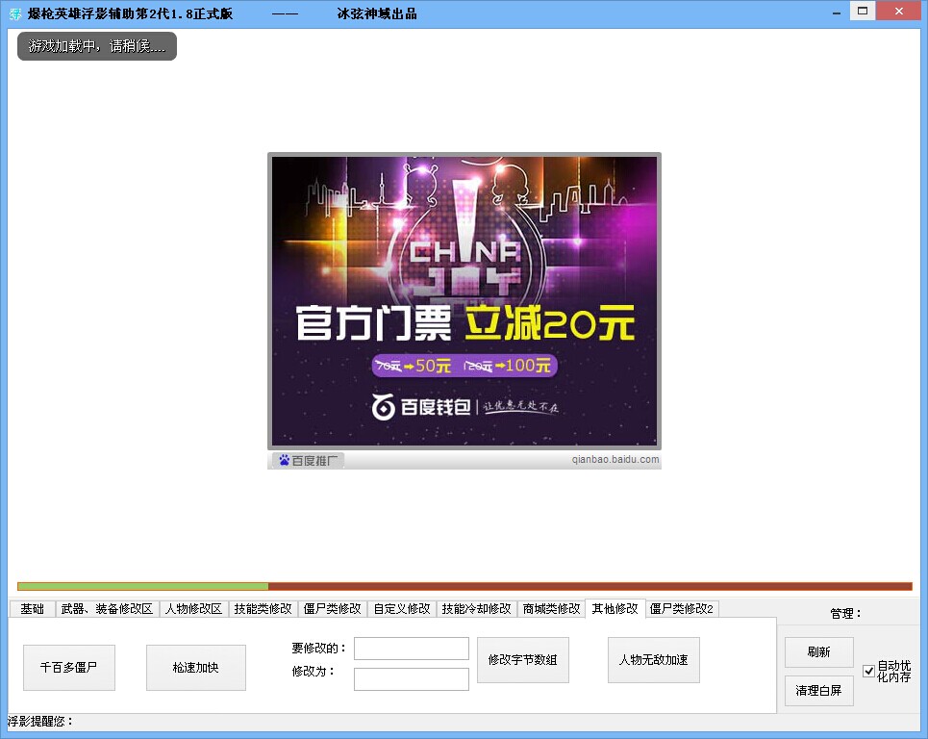Go to the 僵尸类修改 tab
928x739 pixels.
click(x=332, y=609)
